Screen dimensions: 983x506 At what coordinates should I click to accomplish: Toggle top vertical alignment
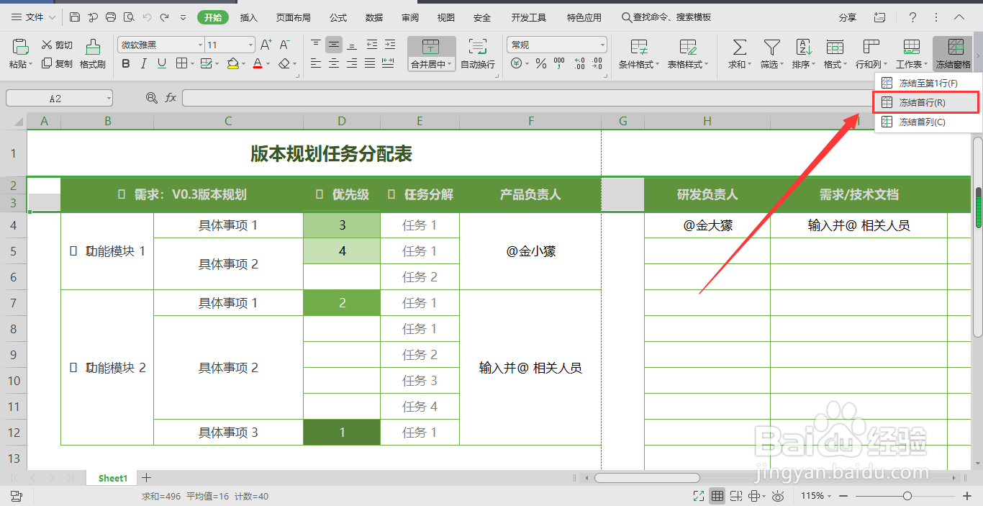pos(315,45)
